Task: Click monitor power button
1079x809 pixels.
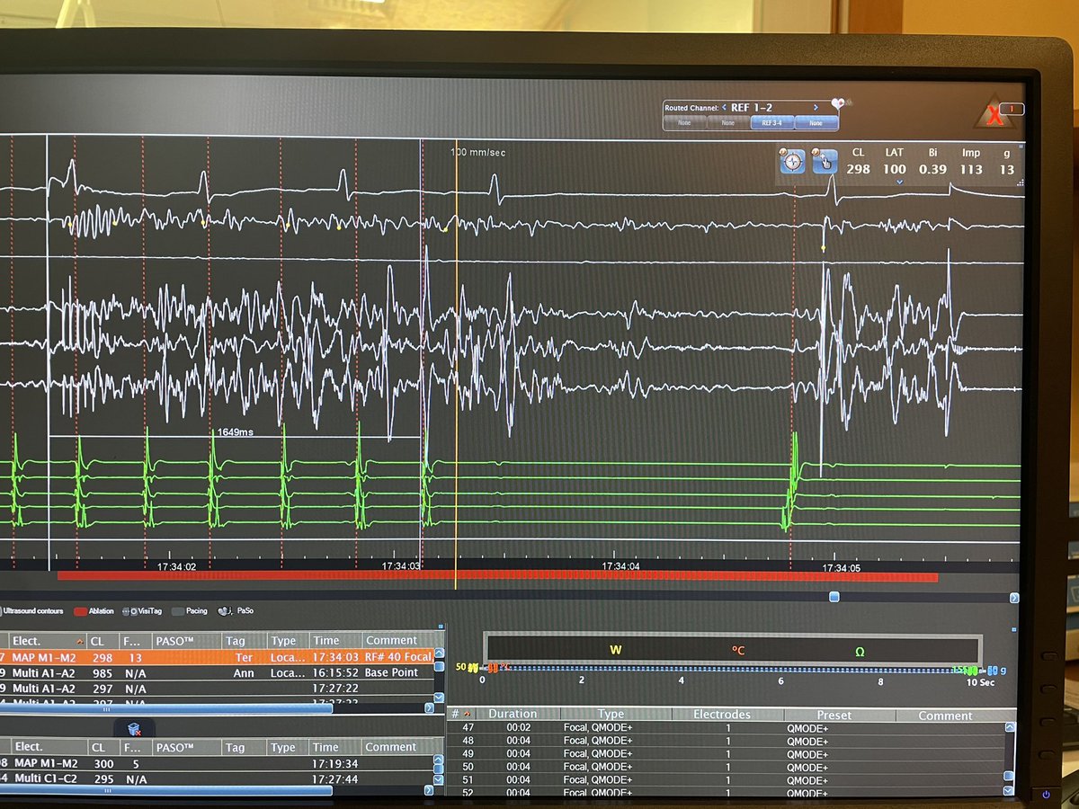Action: pyautogui.click(x=1044, y=795)
